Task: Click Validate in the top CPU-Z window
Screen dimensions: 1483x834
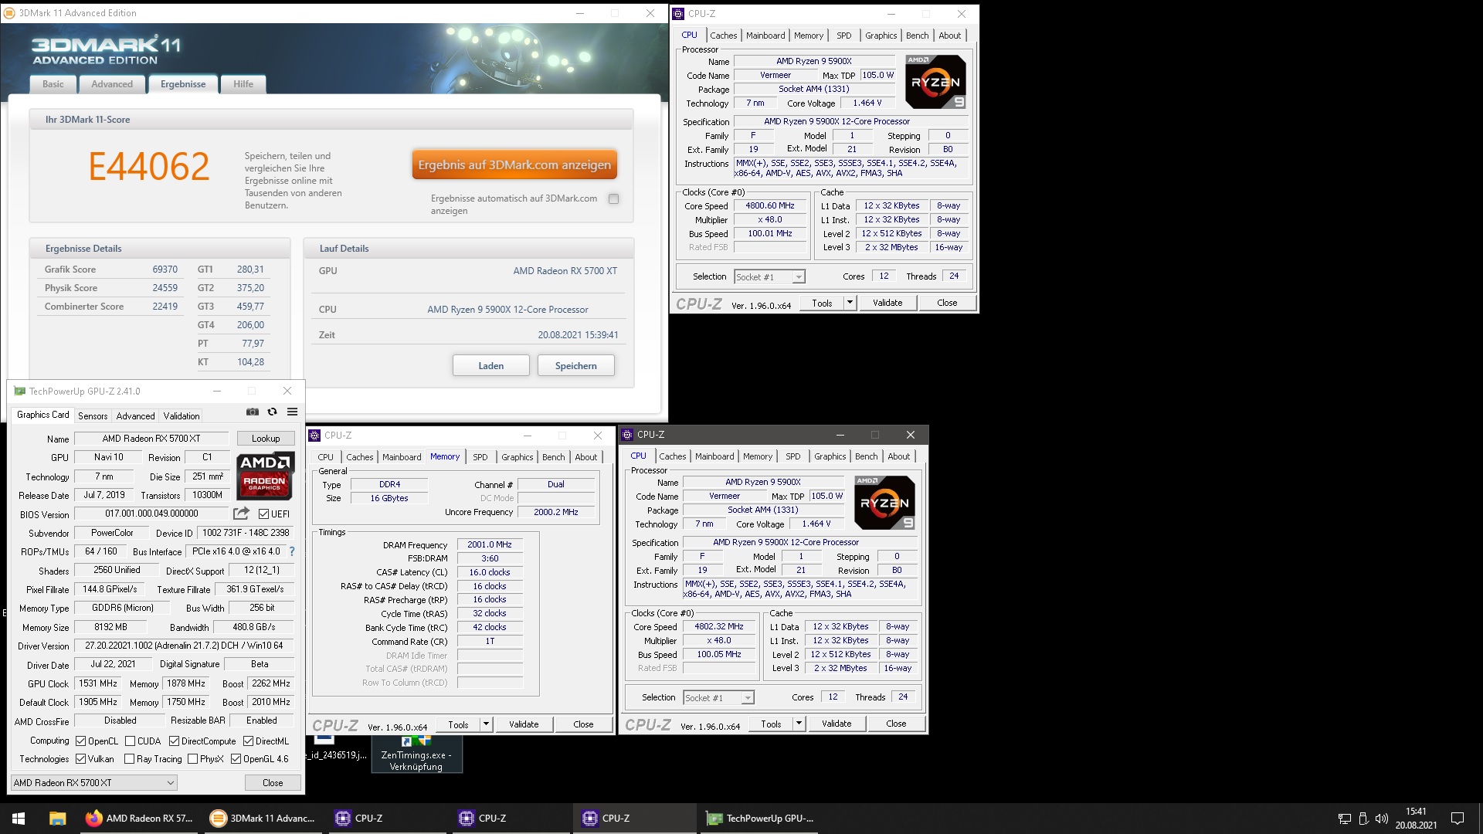Action: (887, 303)
